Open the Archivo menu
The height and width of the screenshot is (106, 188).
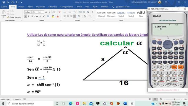4,7
